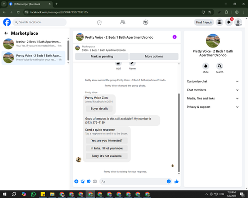248x198 pixels.
Task: Open the browser tab search dropdown arrow
Action: coord(3,4)
